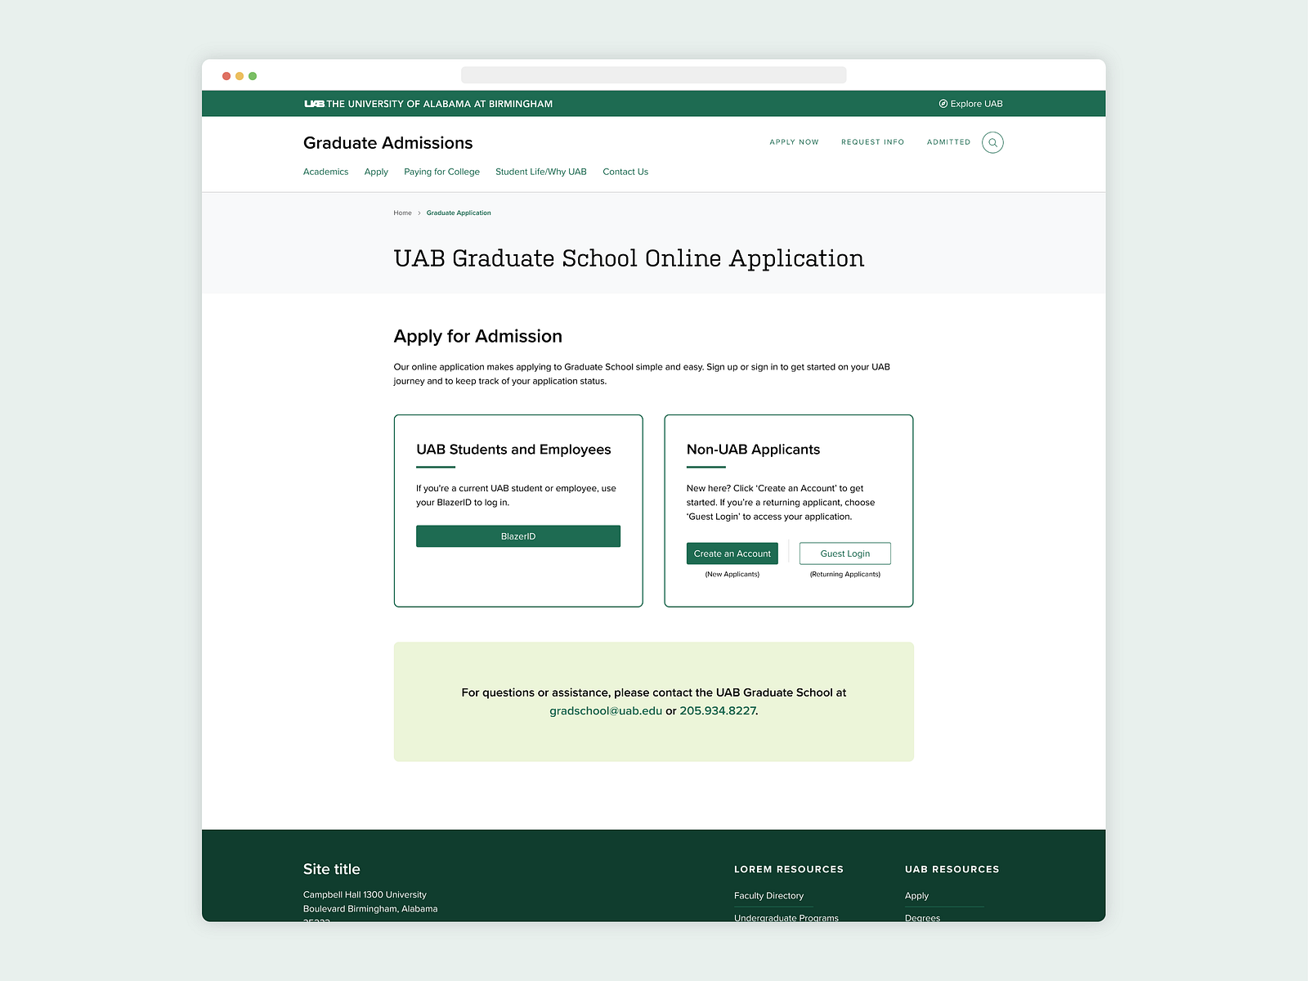The height and width of the screenshot is (981, 1308).
Task: Click Create an Account for new applicants
Action: (x=732, y=553)
